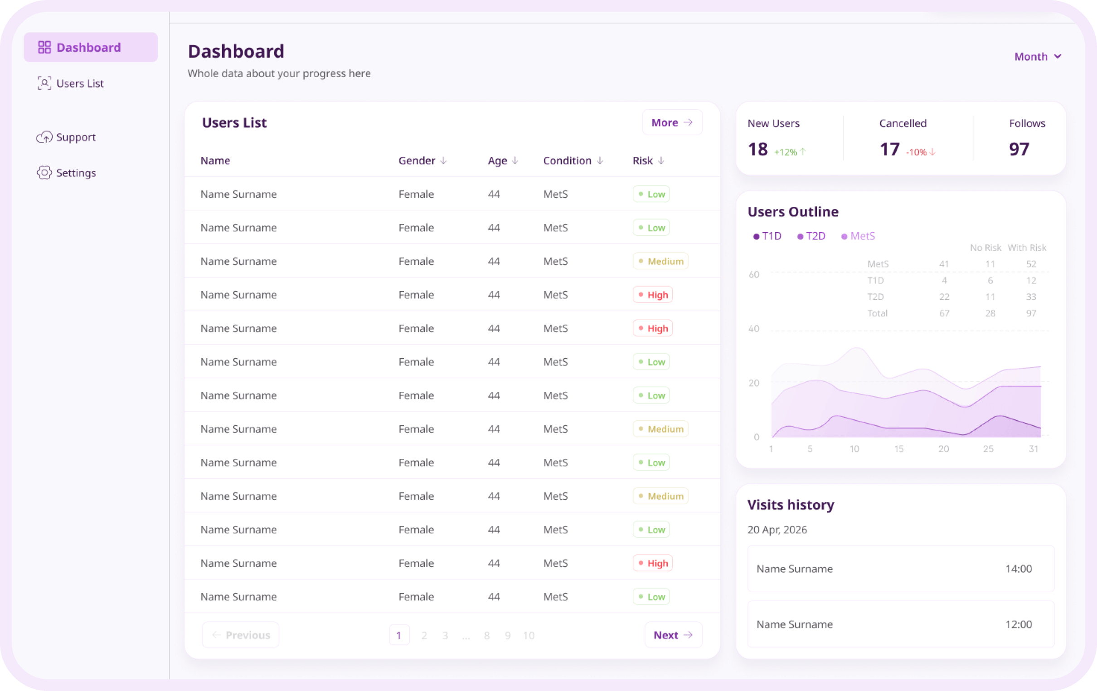The image size is (1097, 691).
Task: Click the green up arrow beside +12%
Action: [803, 152]
